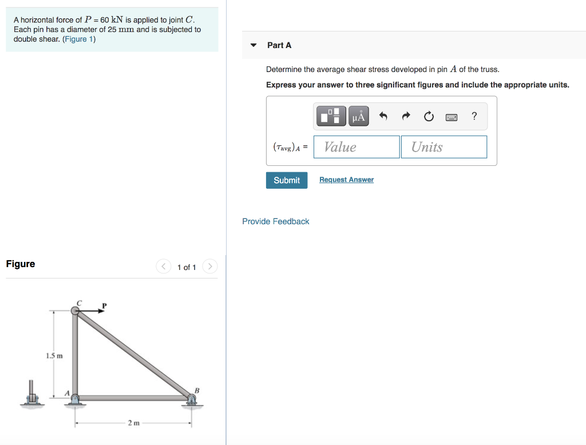This screenshot has width=586, height=445.
Task: Click the 1 of 1 page indicator
Action: pos(186,267)
